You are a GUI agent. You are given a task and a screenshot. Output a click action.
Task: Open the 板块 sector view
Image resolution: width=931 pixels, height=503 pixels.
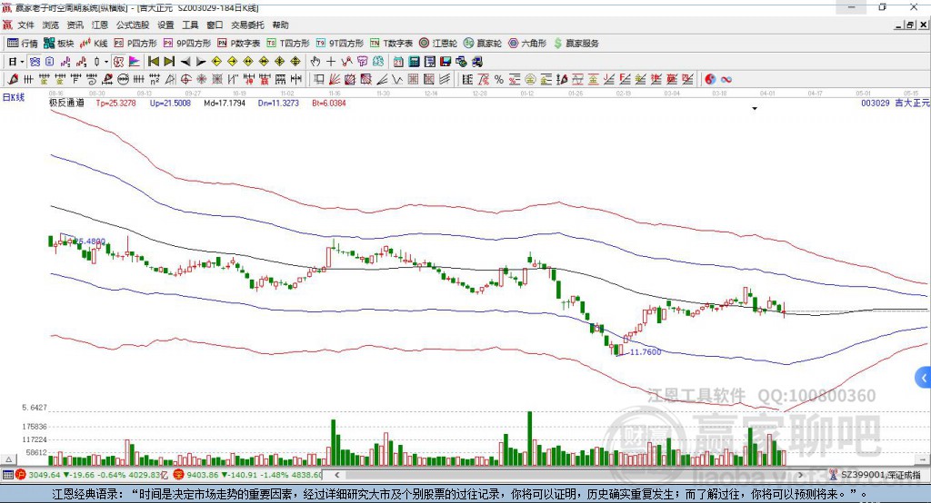coord(59,44)
